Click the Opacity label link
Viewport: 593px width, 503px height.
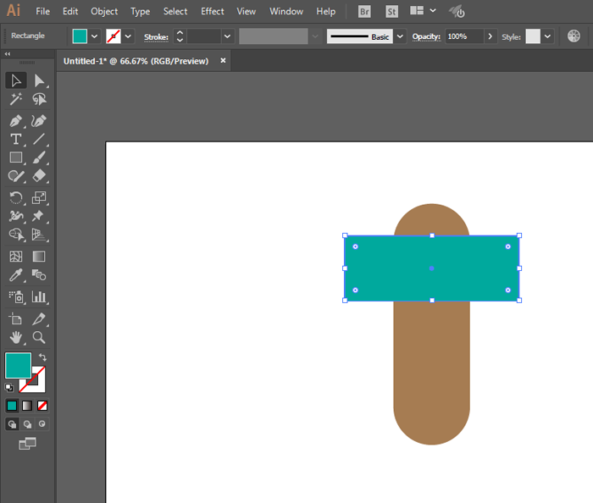pyautogui.click(x=426, y=37)
